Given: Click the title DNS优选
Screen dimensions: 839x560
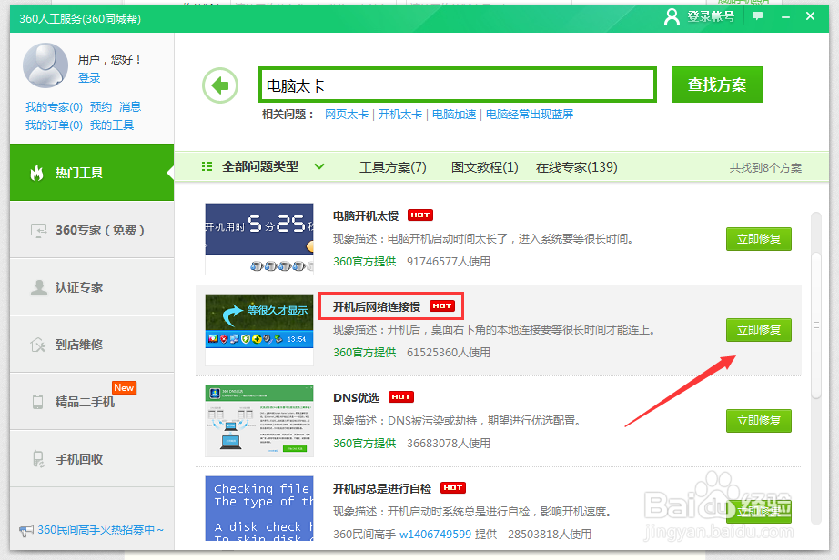Looking at the screenshot, I should [356, 397].
